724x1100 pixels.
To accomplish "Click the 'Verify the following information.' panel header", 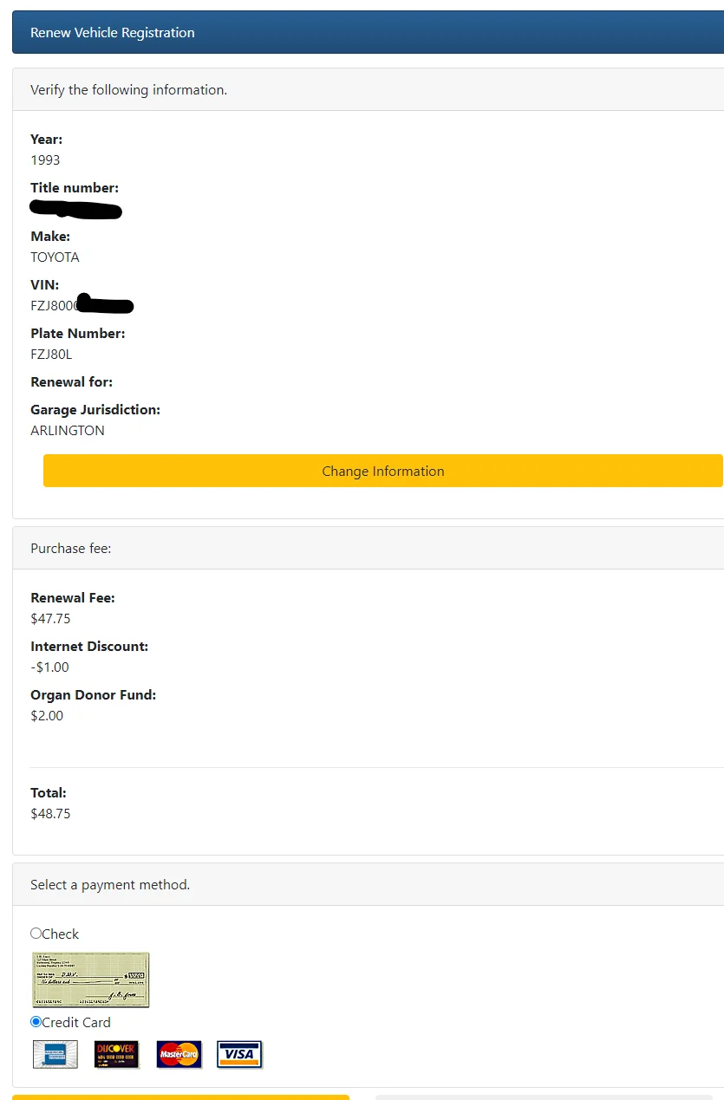I will (x=368, y=89).
